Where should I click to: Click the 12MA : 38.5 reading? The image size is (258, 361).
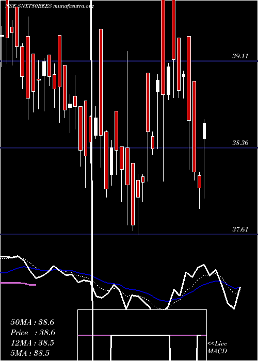[x=32, y=343]
